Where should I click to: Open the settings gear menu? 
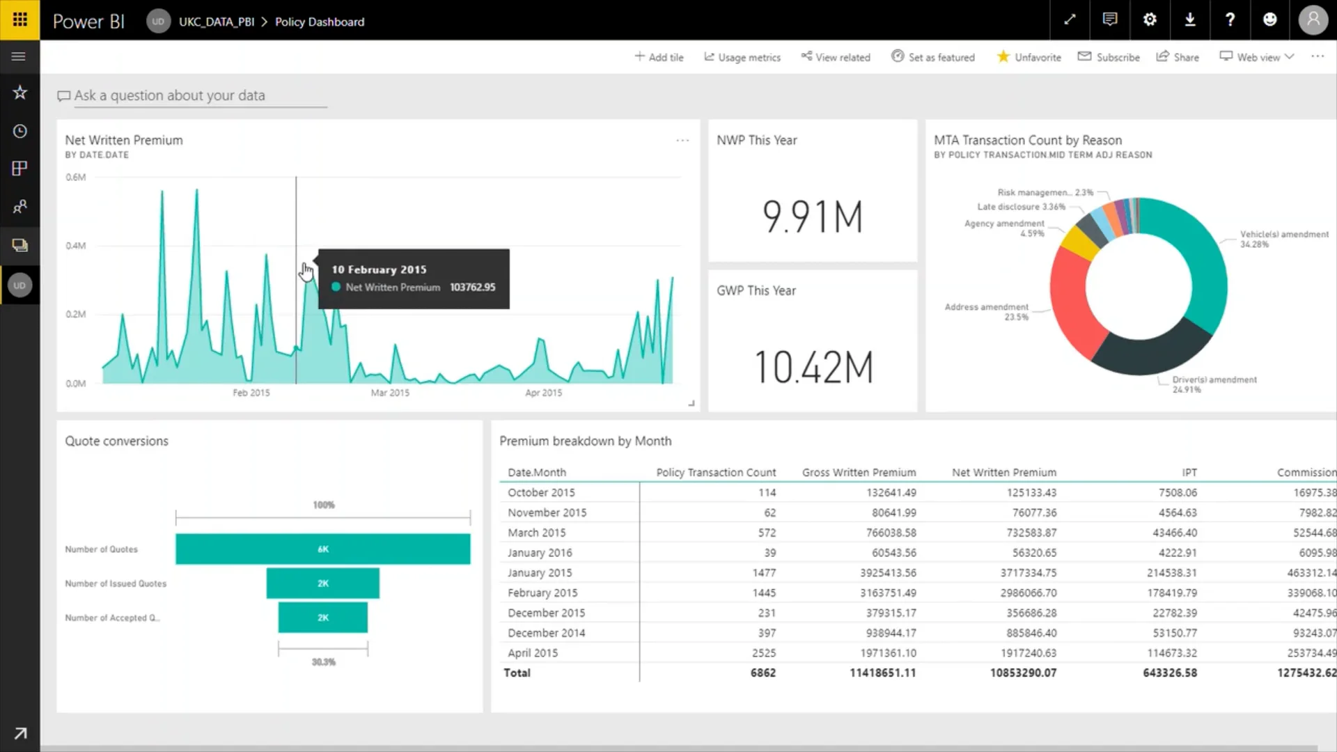click(1150, 19)
